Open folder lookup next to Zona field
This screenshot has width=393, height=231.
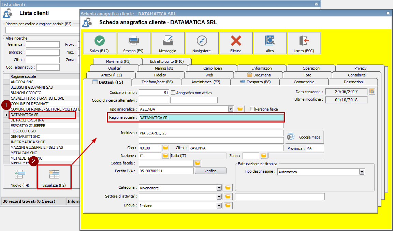[264, 156]
